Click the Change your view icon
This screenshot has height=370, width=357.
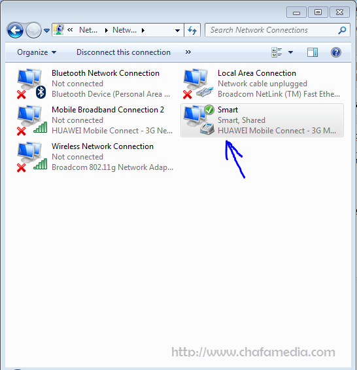(x=277, y=52)
